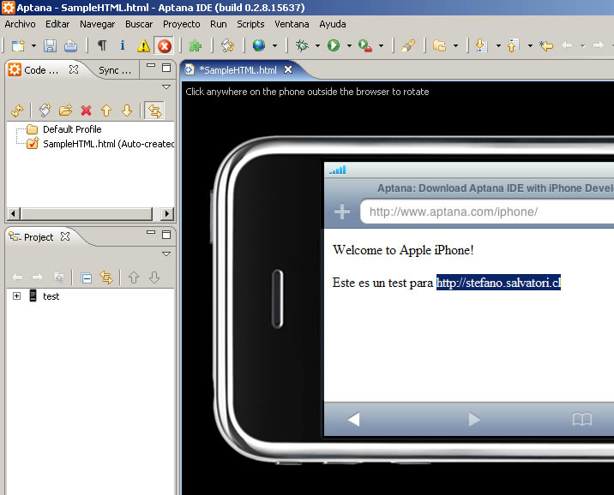Open the Ayuda menu
This screenshot has height=495, width=614.
coord(333,24)
